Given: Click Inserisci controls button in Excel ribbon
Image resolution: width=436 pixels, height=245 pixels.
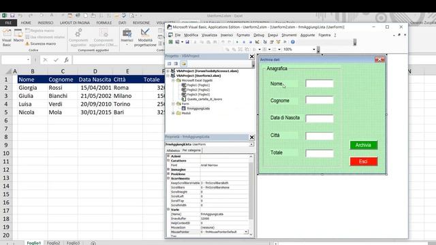Looking at the screenshot, I should pyautogui.click(x=127, y=37).
